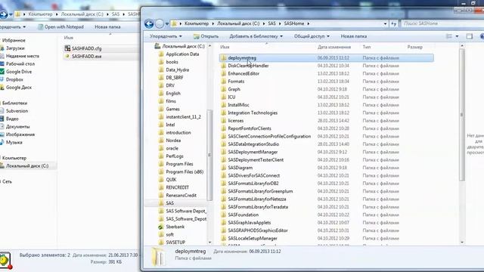Select Sberbank folder icon in tree

(161, 227)
